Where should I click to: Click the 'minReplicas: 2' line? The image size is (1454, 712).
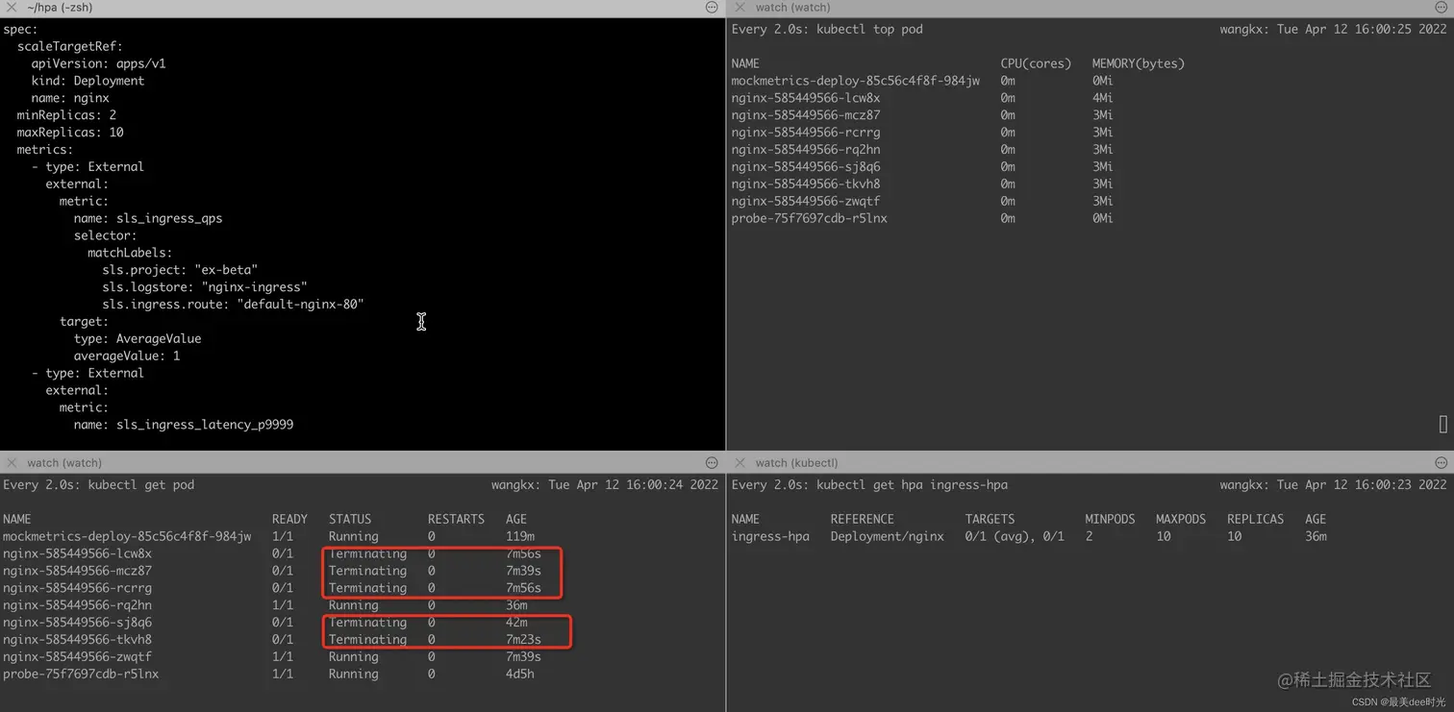(66, 115)
